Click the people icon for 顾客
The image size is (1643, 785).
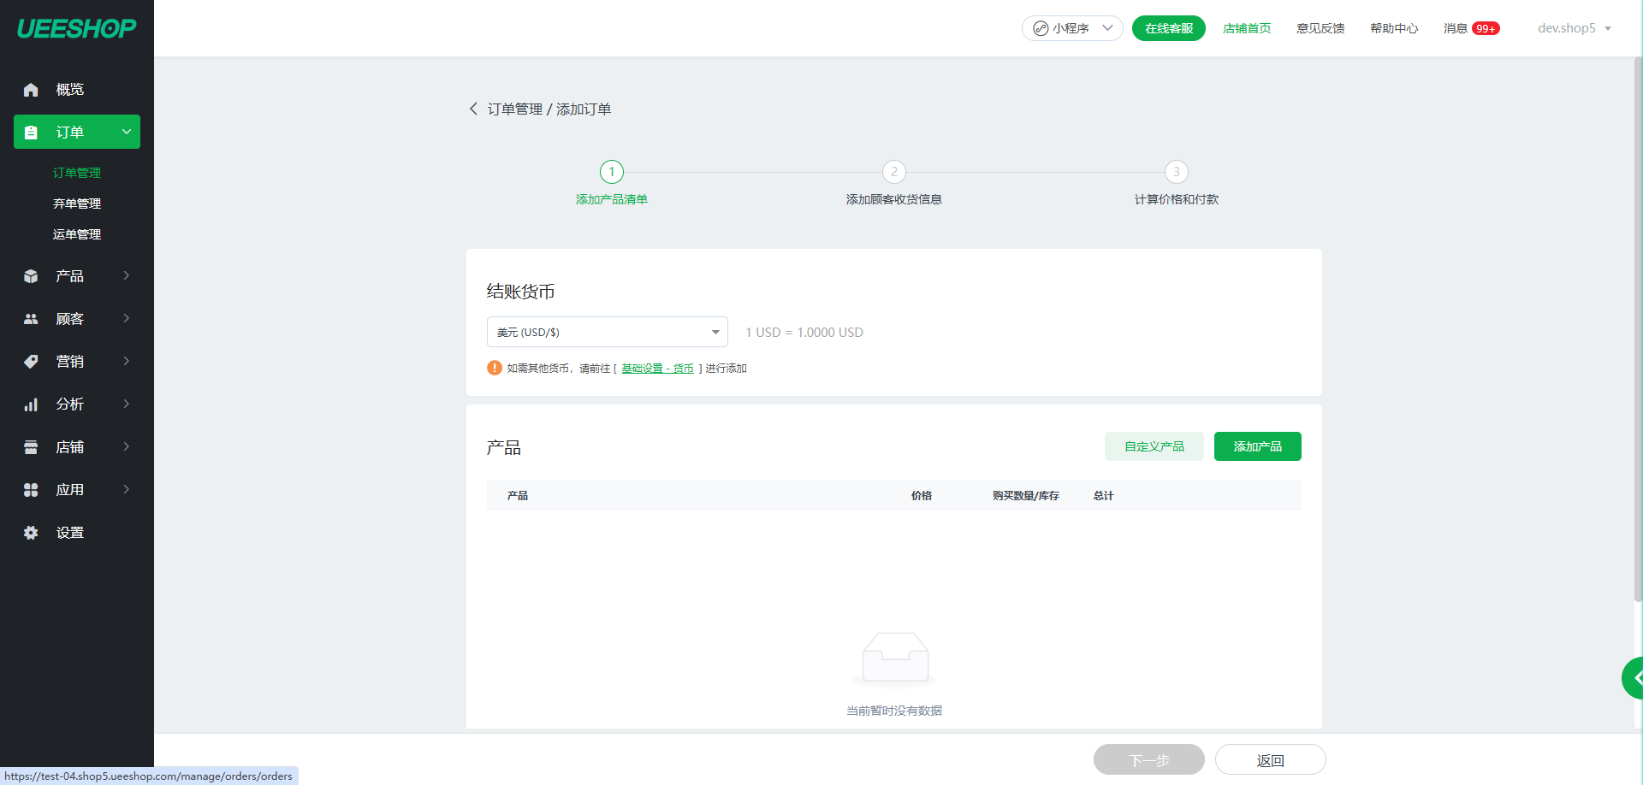tap(31, 319)
